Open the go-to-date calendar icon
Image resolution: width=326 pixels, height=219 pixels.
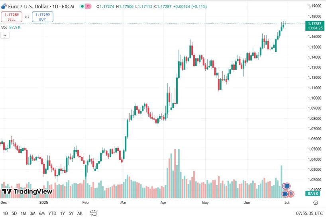coord(93,213)
